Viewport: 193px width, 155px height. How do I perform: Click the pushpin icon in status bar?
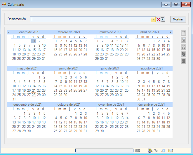(x=156, y=151)
